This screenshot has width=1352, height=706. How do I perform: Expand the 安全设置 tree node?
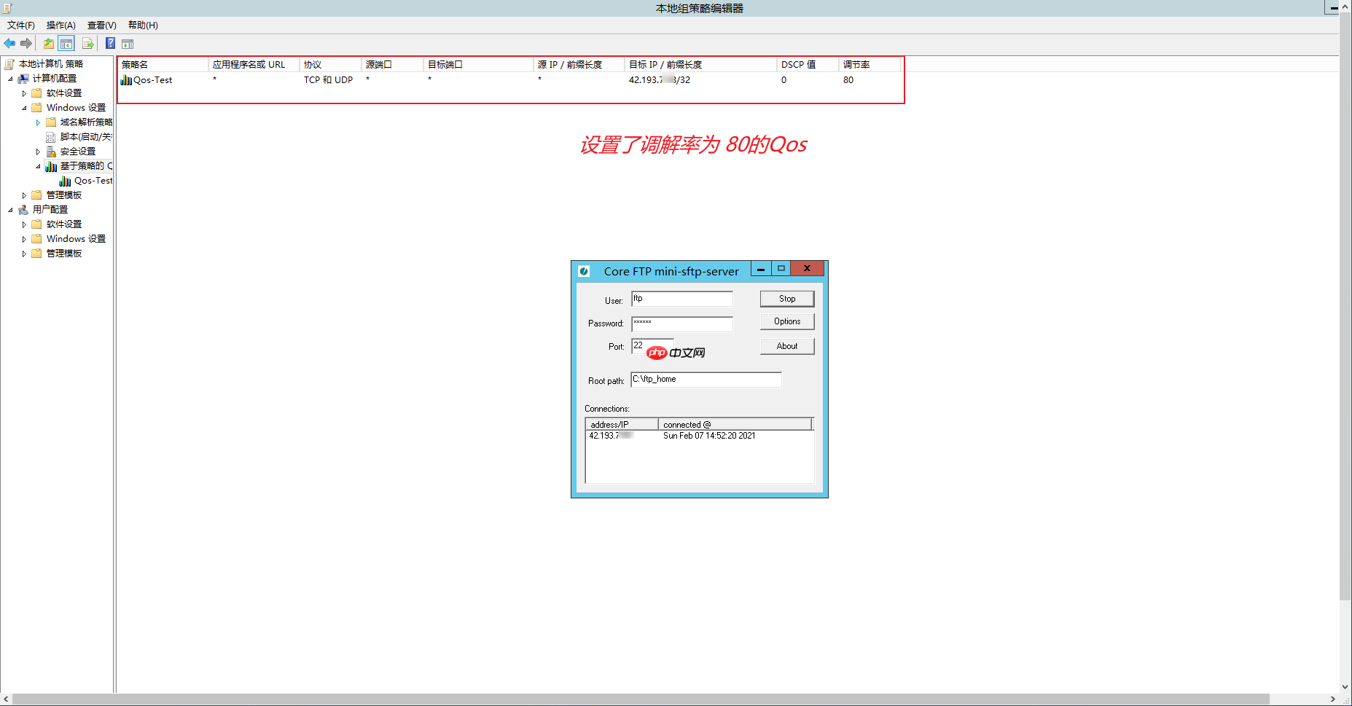click(37, 151)
